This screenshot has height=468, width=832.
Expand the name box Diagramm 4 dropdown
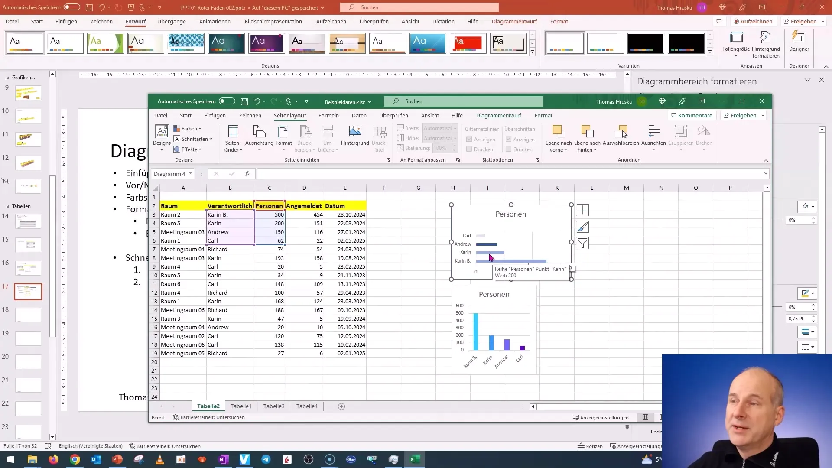pyautogui.click(x=190, y=174)
